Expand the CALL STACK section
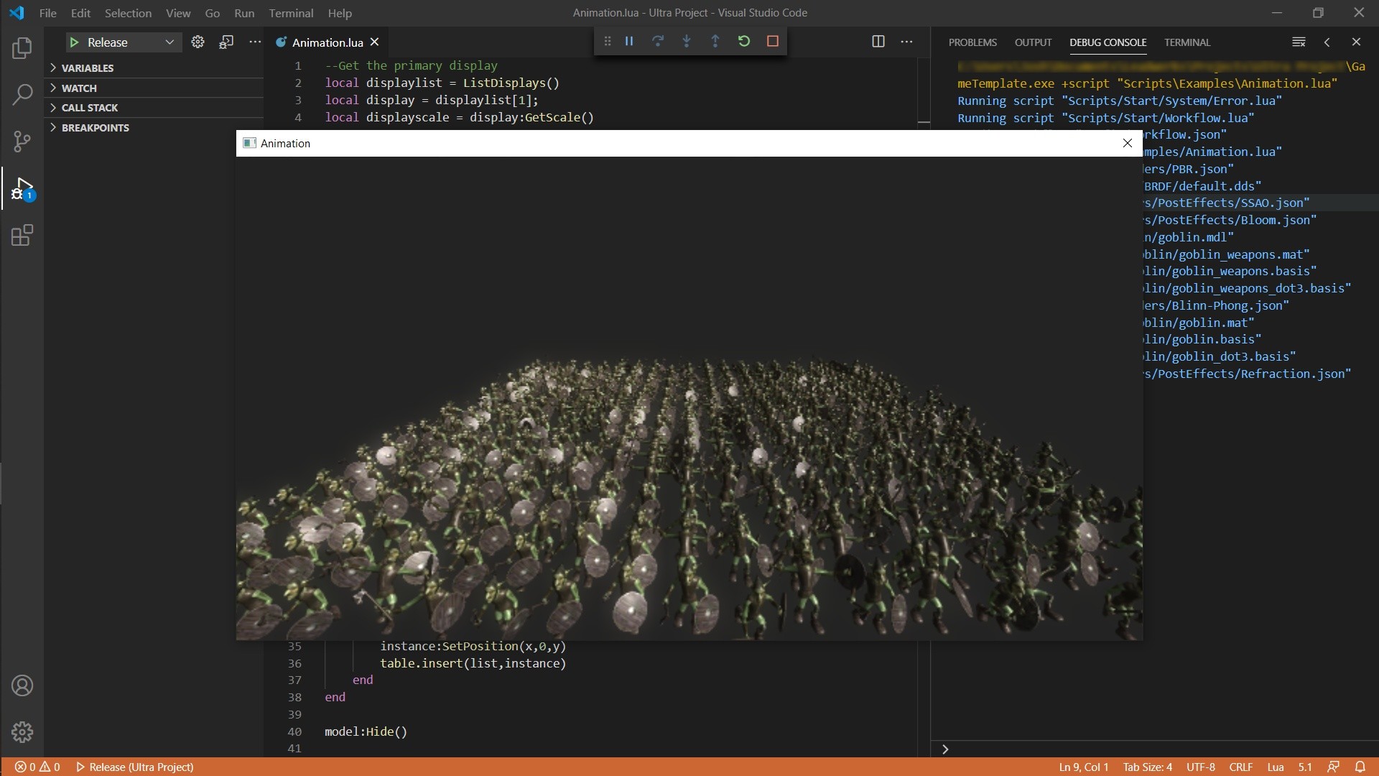 coord(89,107)
